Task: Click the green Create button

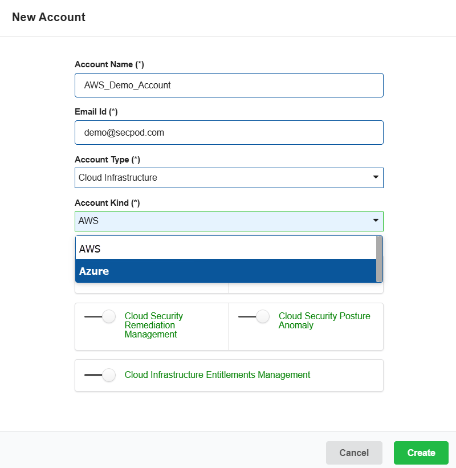Action: click(x=421, y=453)
